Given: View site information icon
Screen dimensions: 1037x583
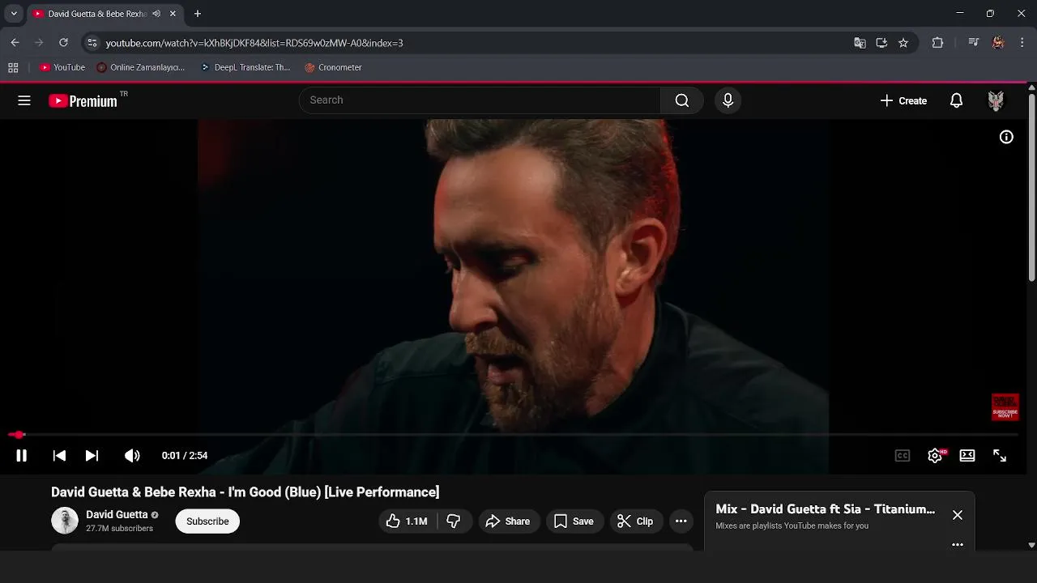Looking at the screenshot, I should 92,43.
